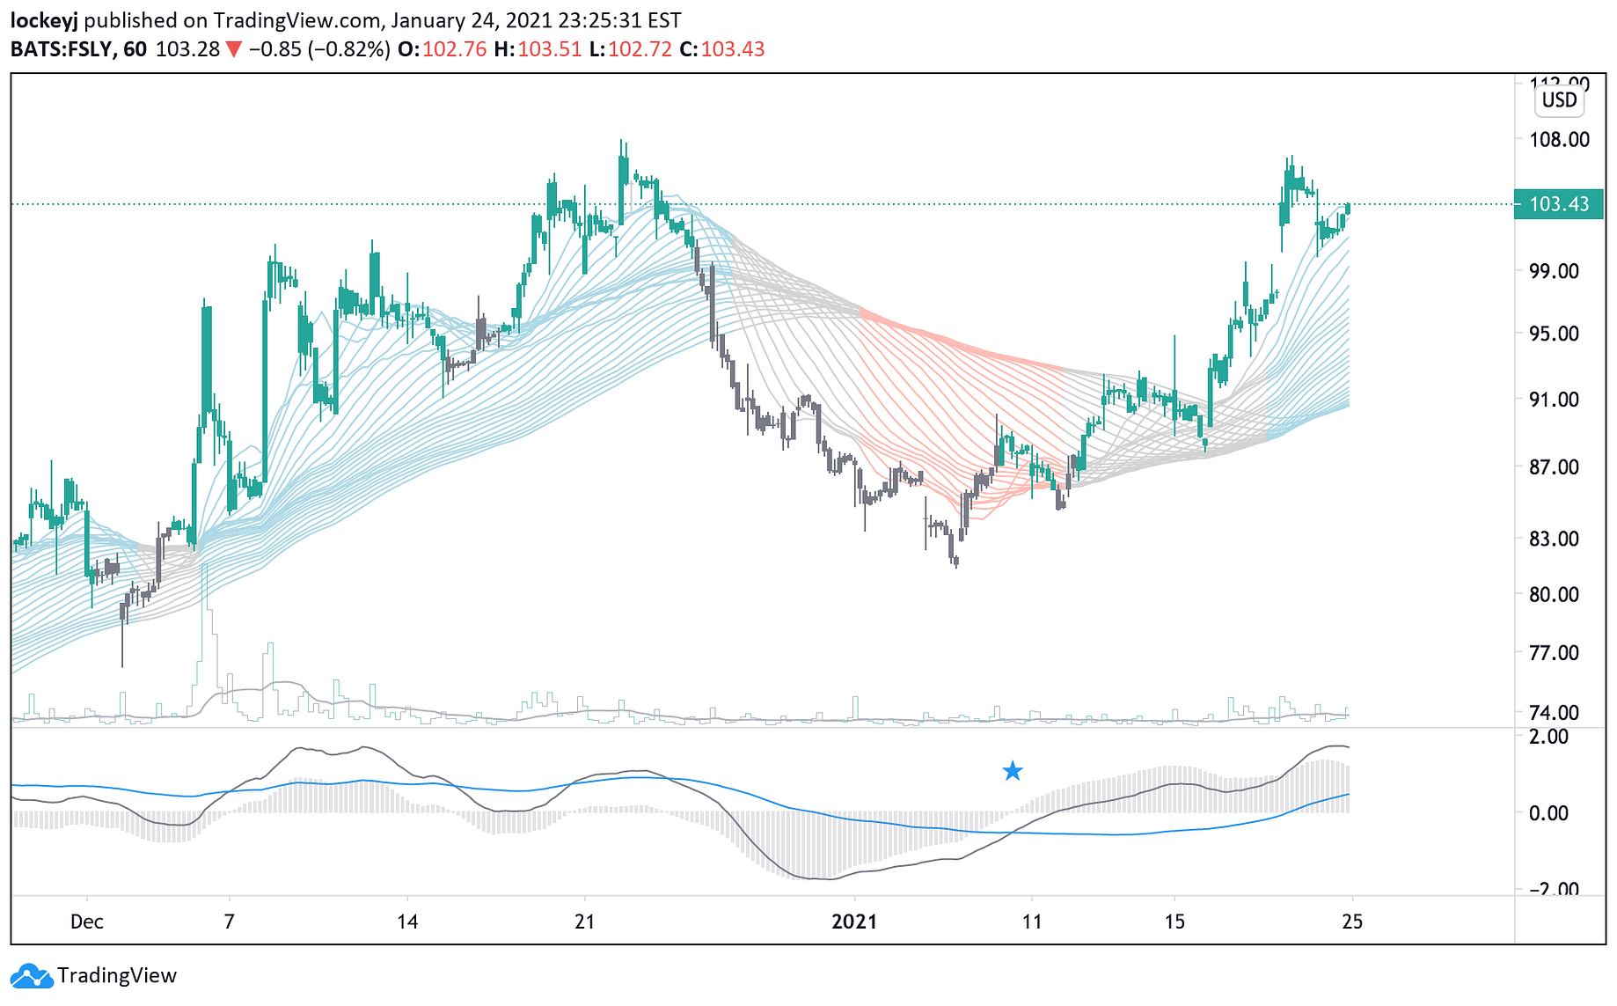1617x1006 pixels.
Task: Click the −0.85 (−0.82%) change text
Action: [x=319, y=49]
